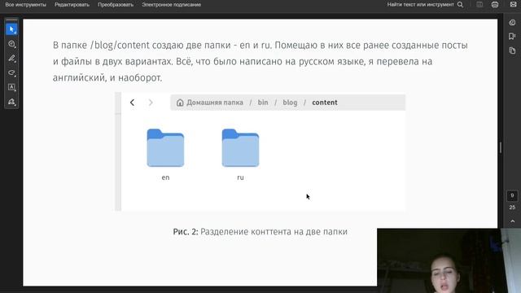The height and width of the screenshot is (293, 521).
Task: Click the search magnifier icon
Action: (460, 5)
